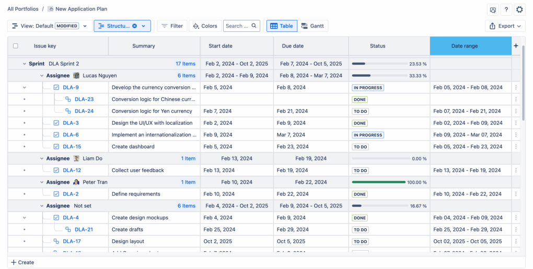This screenshot has height=269, width=533.
Task: Open row menu for DLA-12
Action: tap(516, 170)
